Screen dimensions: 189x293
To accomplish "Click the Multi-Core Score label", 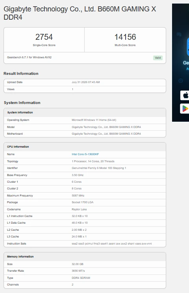I will point(125,45).
